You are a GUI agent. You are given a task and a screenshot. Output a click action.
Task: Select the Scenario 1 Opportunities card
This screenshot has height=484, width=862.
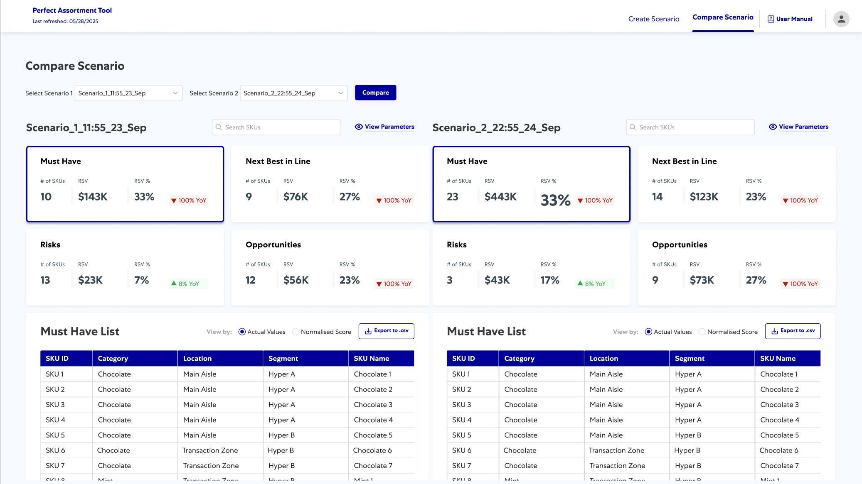(x=330, y=268)
